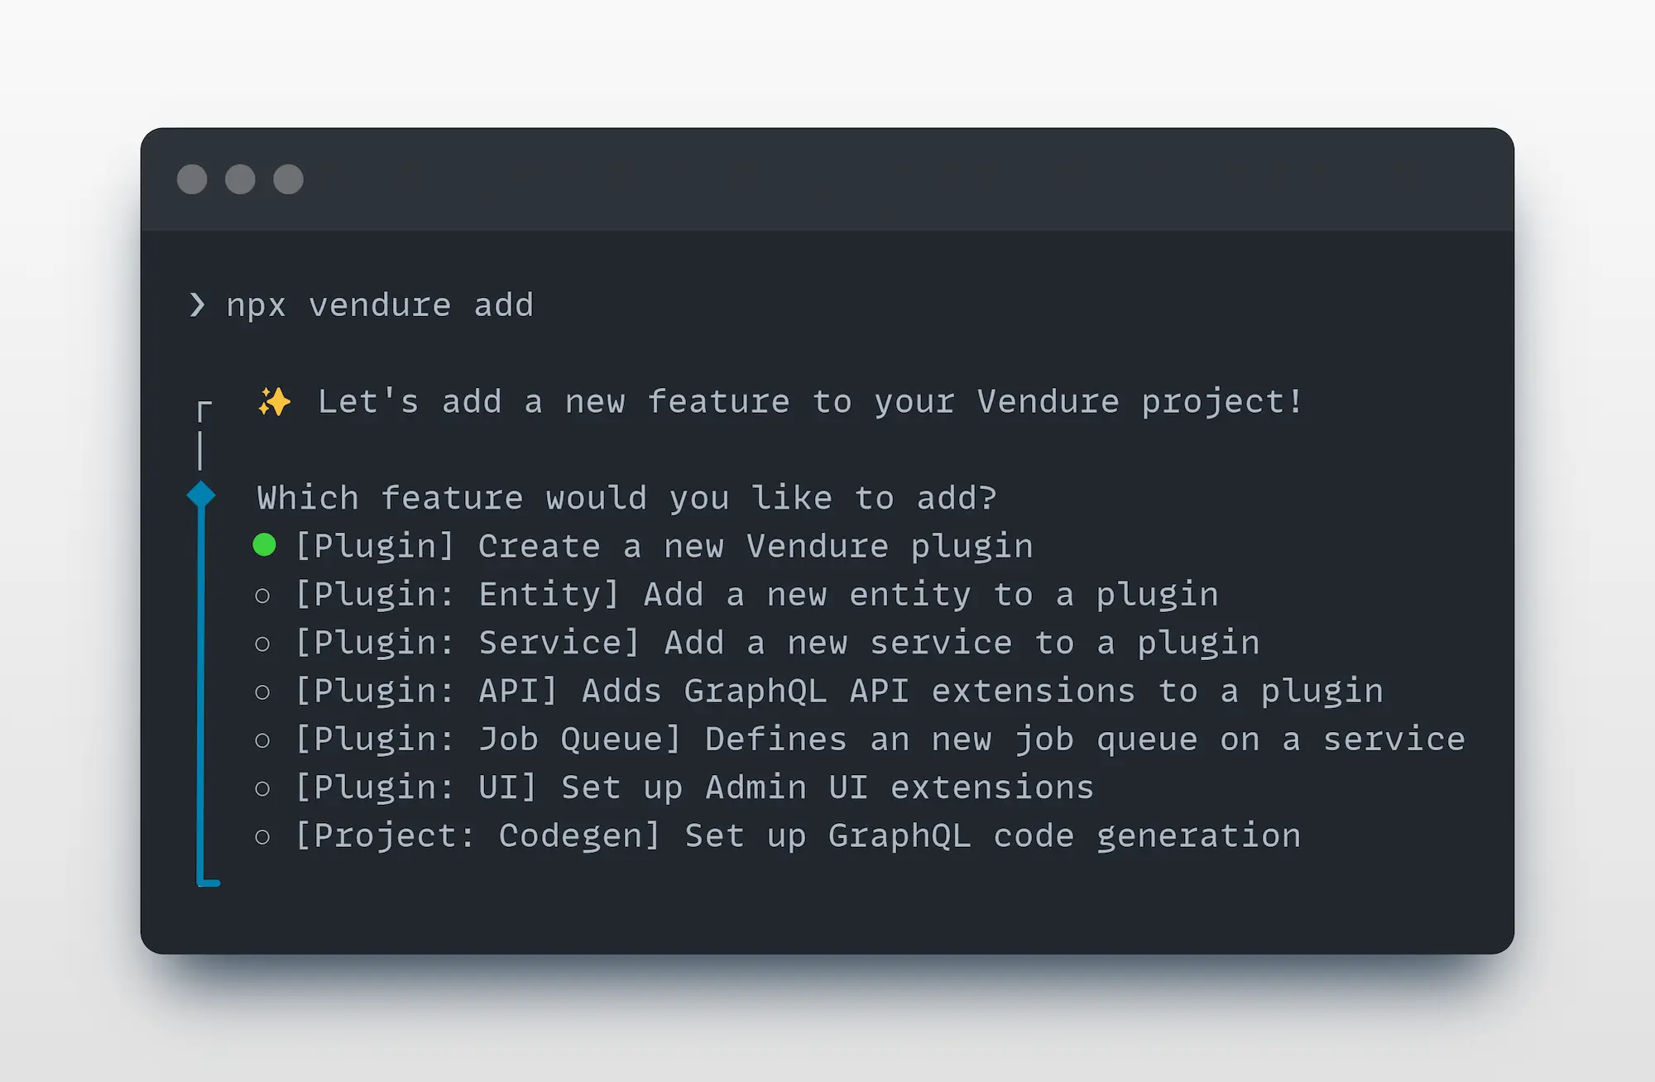
Task: Select the radio circle beside Plugin: Entity
Action: tap(262, 596)
